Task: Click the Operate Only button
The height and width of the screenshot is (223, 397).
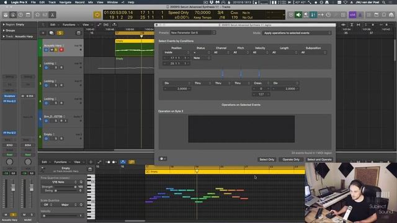Action: (x=291, y=160)
